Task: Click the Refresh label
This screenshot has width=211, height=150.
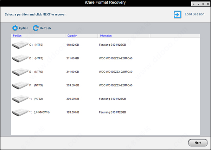Action: click(x=45, y=28)
